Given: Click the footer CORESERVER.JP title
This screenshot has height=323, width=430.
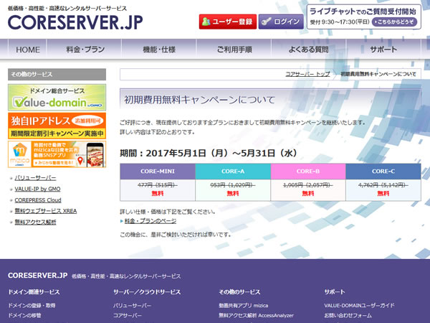Looking at the screenshot, I should 37,276.
